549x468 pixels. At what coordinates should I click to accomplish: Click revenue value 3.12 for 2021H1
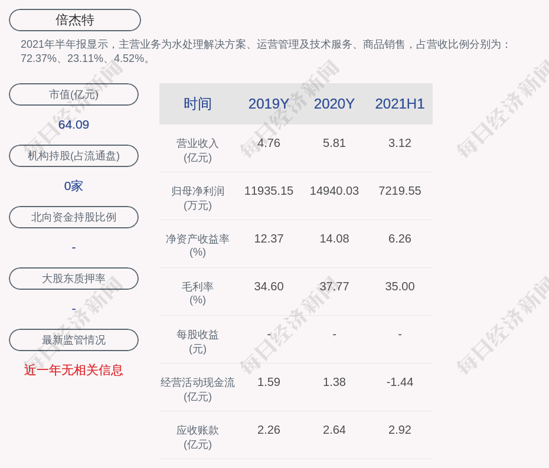point(400,143)
